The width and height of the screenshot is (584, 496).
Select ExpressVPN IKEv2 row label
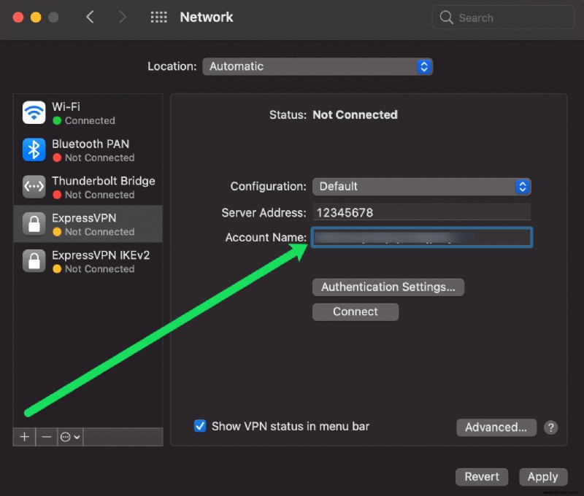101,255
